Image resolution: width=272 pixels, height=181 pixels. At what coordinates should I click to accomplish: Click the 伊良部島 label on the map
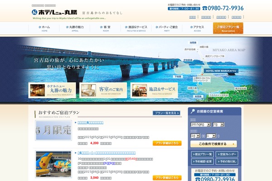click(x=188, y=60)
